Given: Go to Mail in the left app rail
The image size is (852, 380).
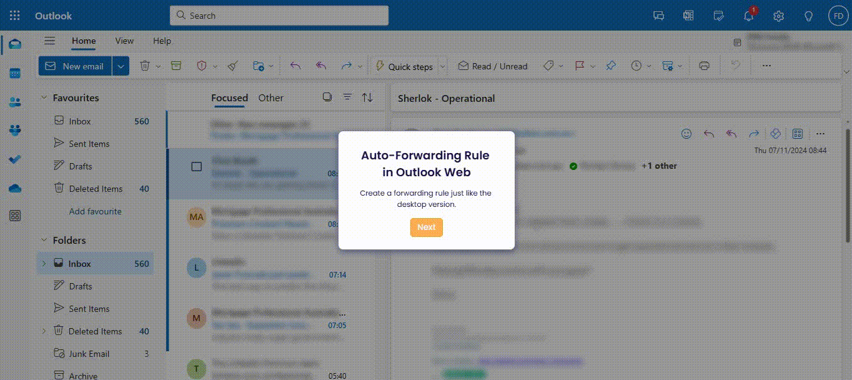Looking at the screenshot, I should (x=15, y=44).
